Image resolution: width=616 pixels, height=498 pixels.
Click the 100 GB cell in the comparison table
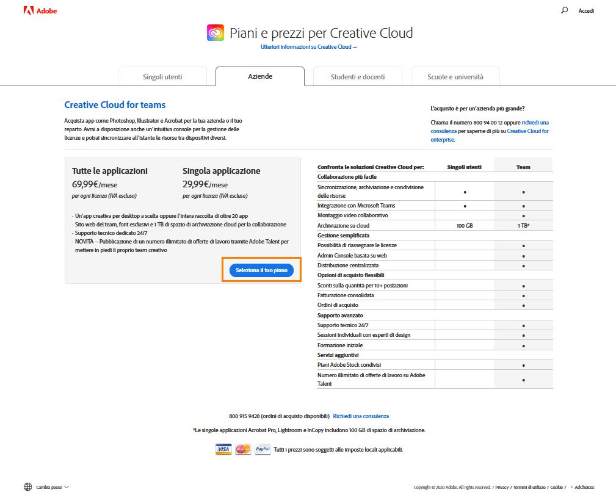click(x=465, y=226)
